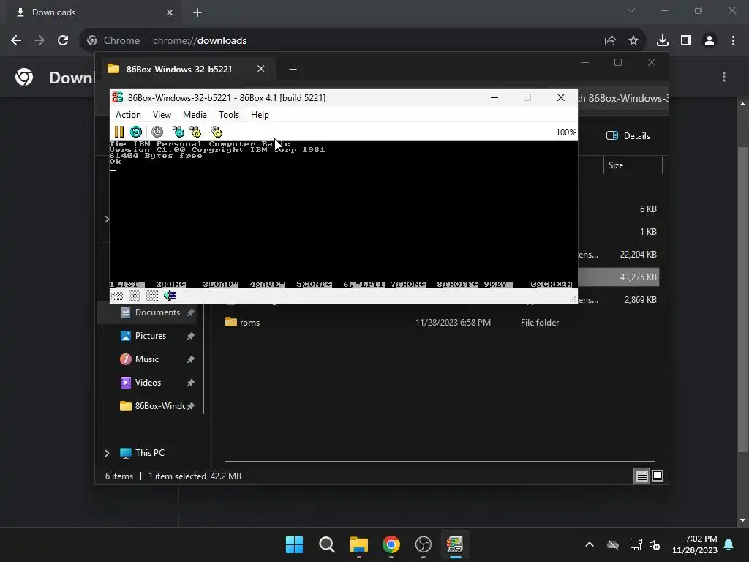Screen dimensions: 749x562
Task: Open the taskbar clock and date
Action: tap(695, 544)
